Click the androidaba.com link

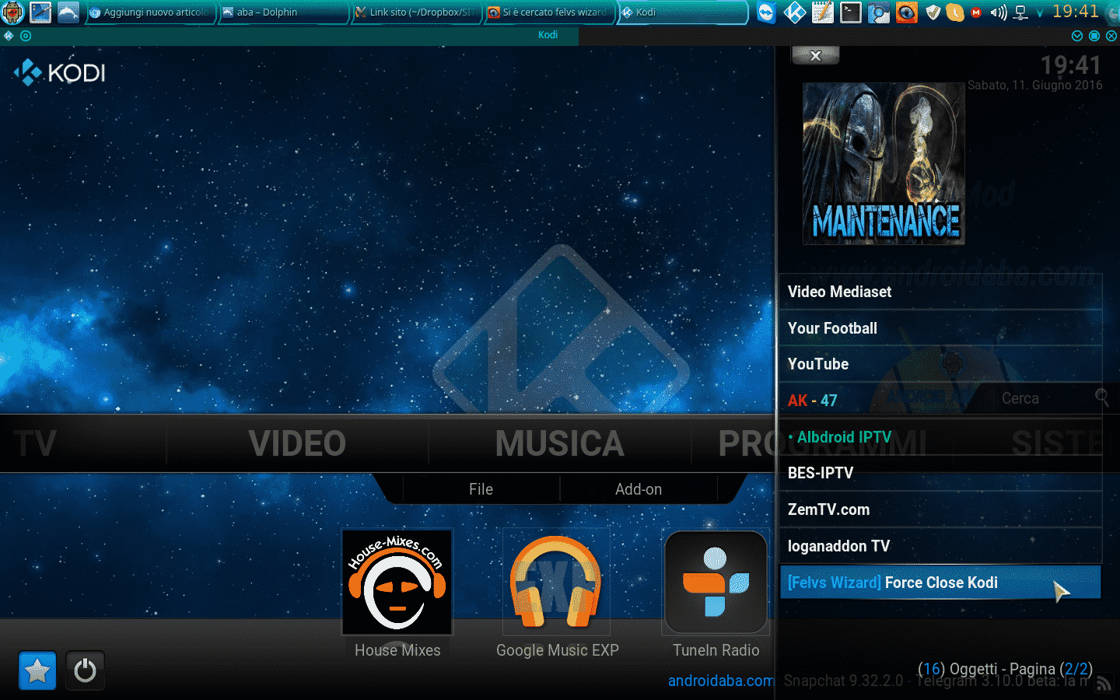721,681
